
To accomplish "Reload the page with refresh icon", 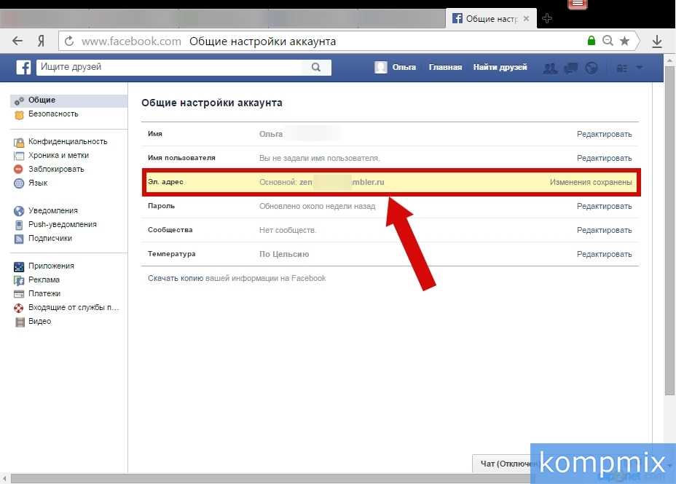I will pos(69,41).
